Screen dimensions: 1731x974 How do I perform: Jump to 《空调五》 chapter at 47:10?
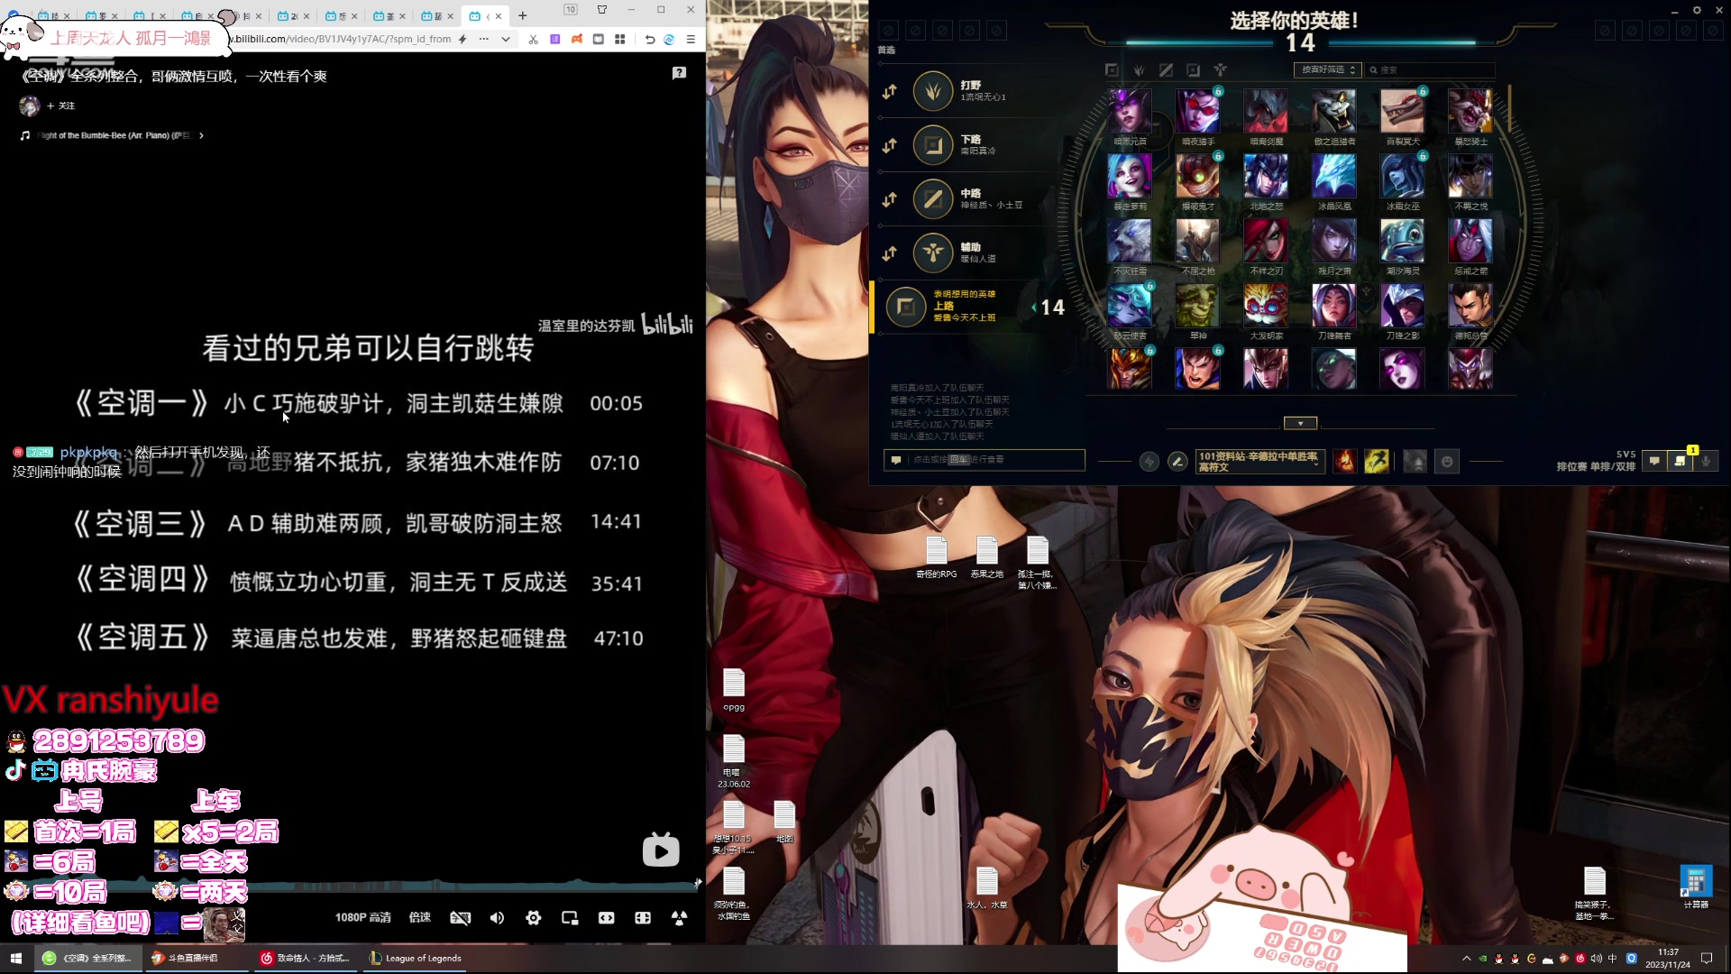(x=358, y=639)
